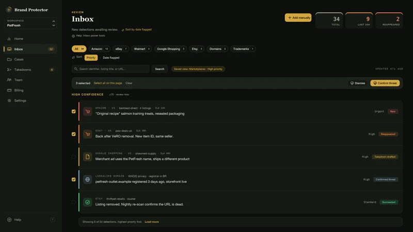The height and width of the screenshot is (232, 413).
Task: Click the Takedowns 4 count badge
Action: (52, 70)
